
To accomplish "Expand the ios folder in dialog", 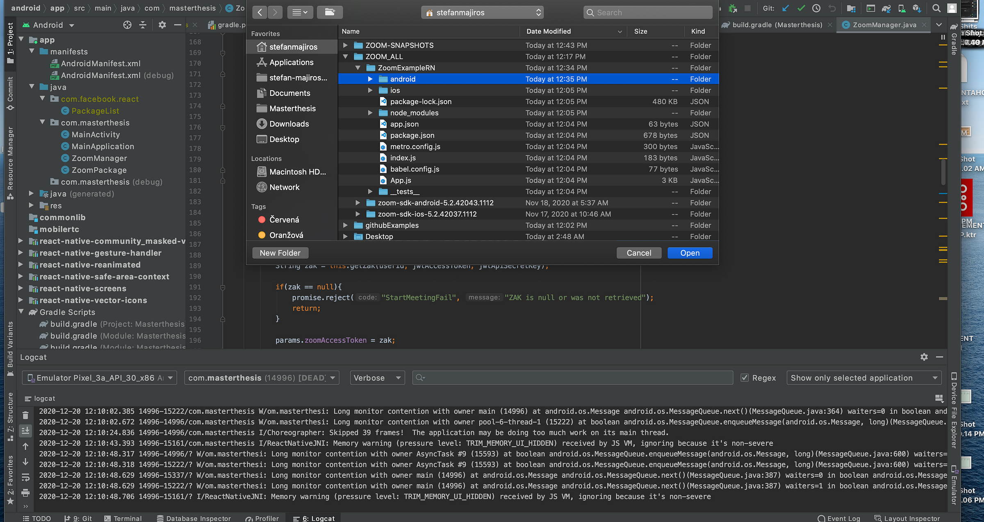I will 370,90.
